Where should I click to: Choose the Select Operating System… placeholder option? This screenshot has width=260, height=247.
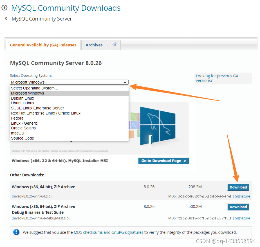pyautogui.click(x=69, y=88)
